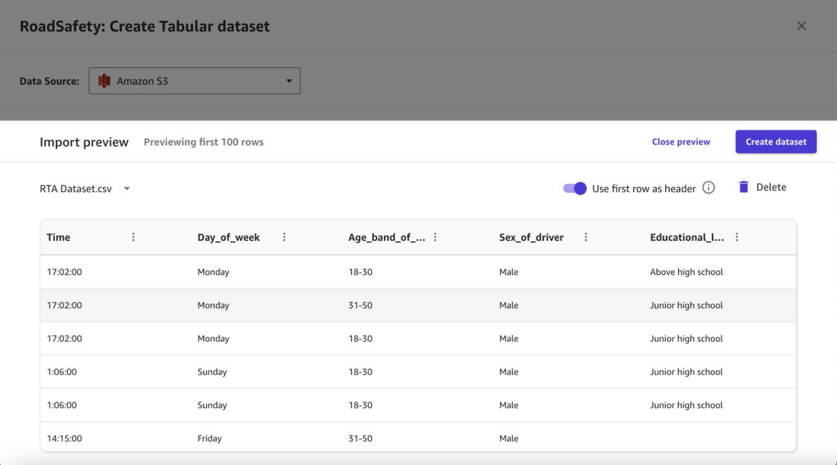The width and height of the screenshot is (837, 465).
Task: Close the Create Tabular dataset dialog
Action: 801,26
